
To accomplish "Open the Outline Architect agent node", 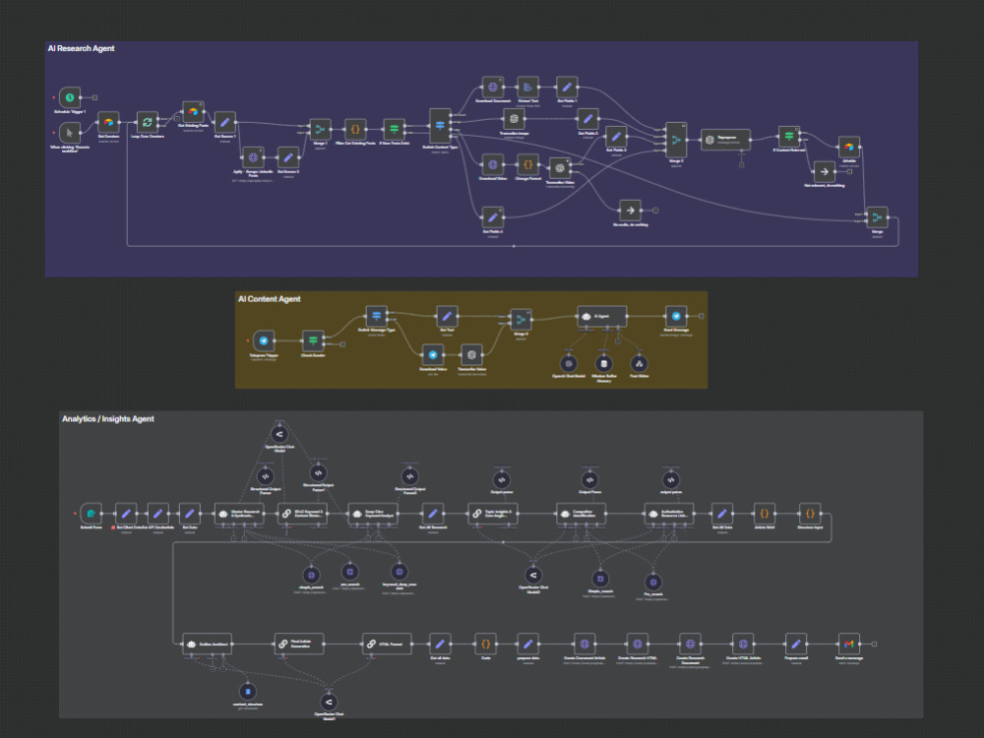I will (x=207, y=644).
